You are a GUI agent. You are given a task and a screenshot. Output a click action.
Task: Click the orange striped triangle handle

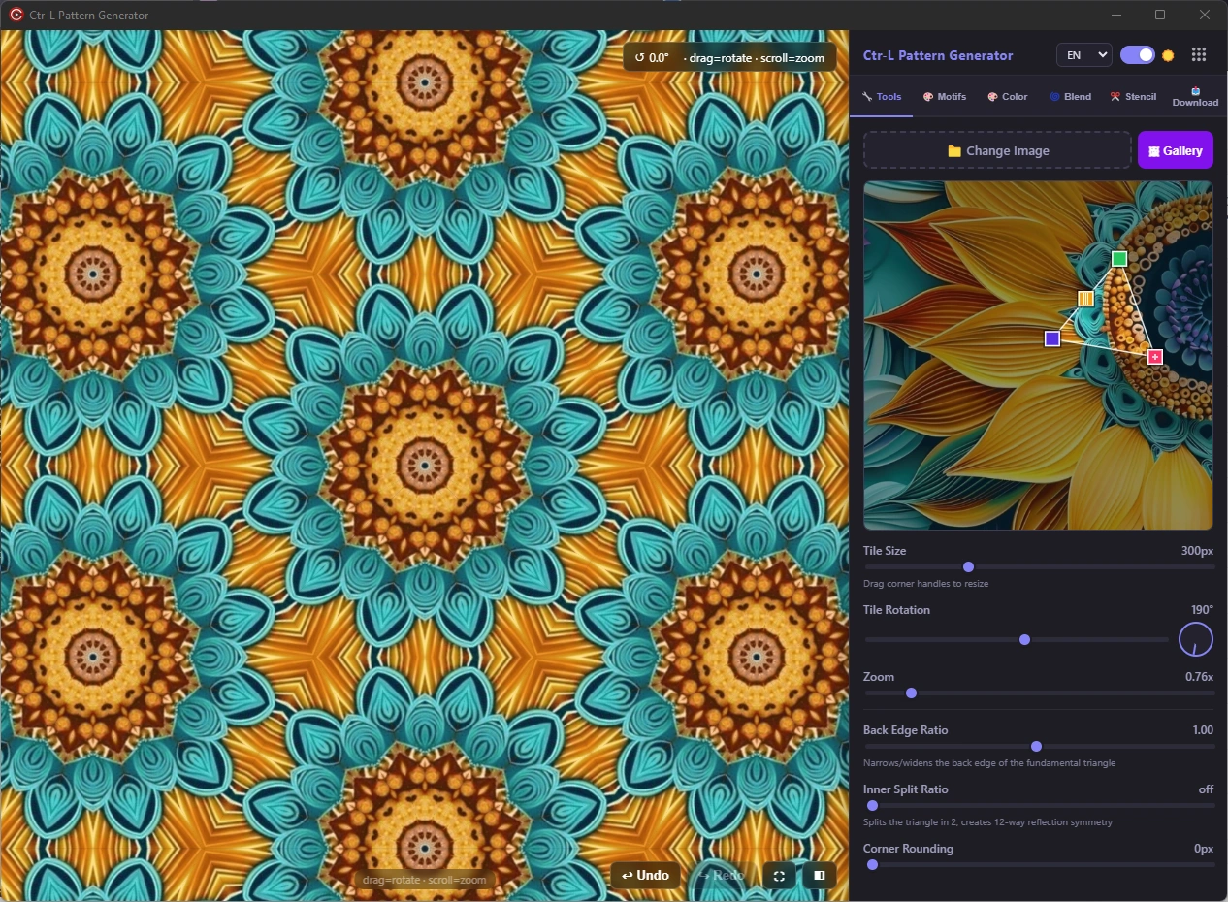pyautogui.click(x=1086, y=299)
